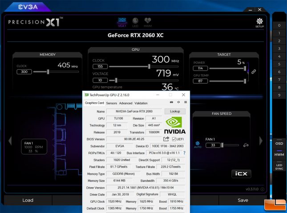The height and width of the screenshot is (213, 287).
Task: Click the Fan 1 RPM info box
Action: (x=34, y=147)
